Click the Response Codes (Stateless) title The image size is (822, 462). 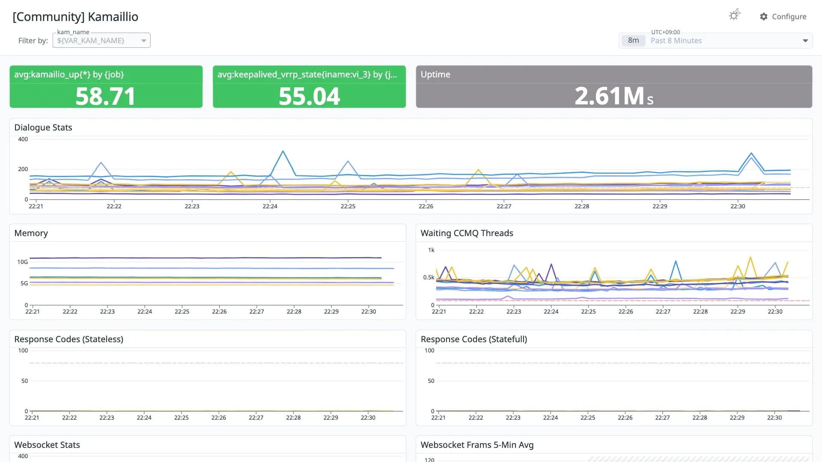pyautogui.click(x=68, y=339)
